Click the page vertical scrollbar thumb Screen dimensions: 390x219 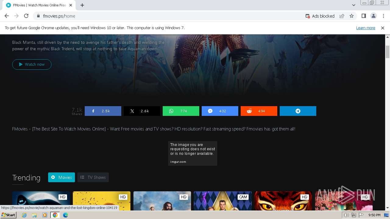point(388,52)
